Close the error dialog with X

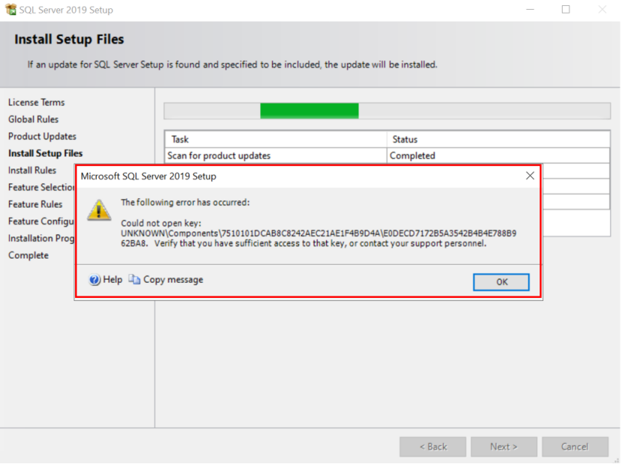pos(530,176)
